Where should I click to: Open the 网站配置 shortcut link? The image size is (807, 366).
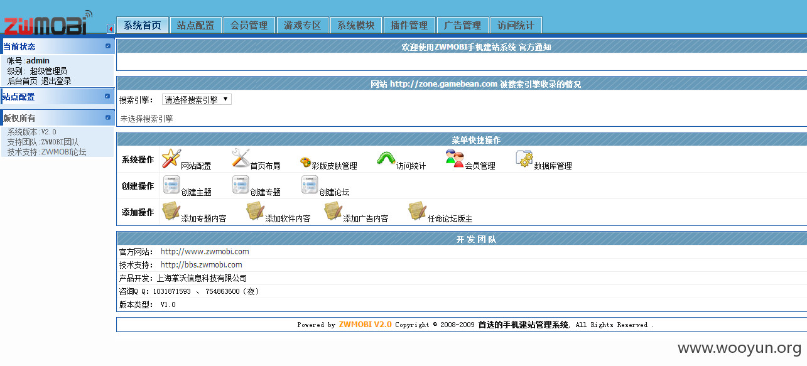pos(196,166)
